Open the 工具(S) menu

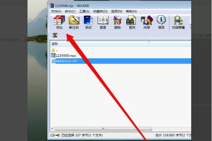pos(84,11)
